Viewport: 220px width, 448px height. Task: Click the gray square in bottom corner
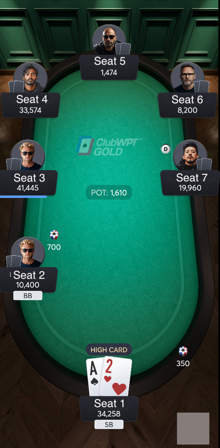tap(193, 428)
